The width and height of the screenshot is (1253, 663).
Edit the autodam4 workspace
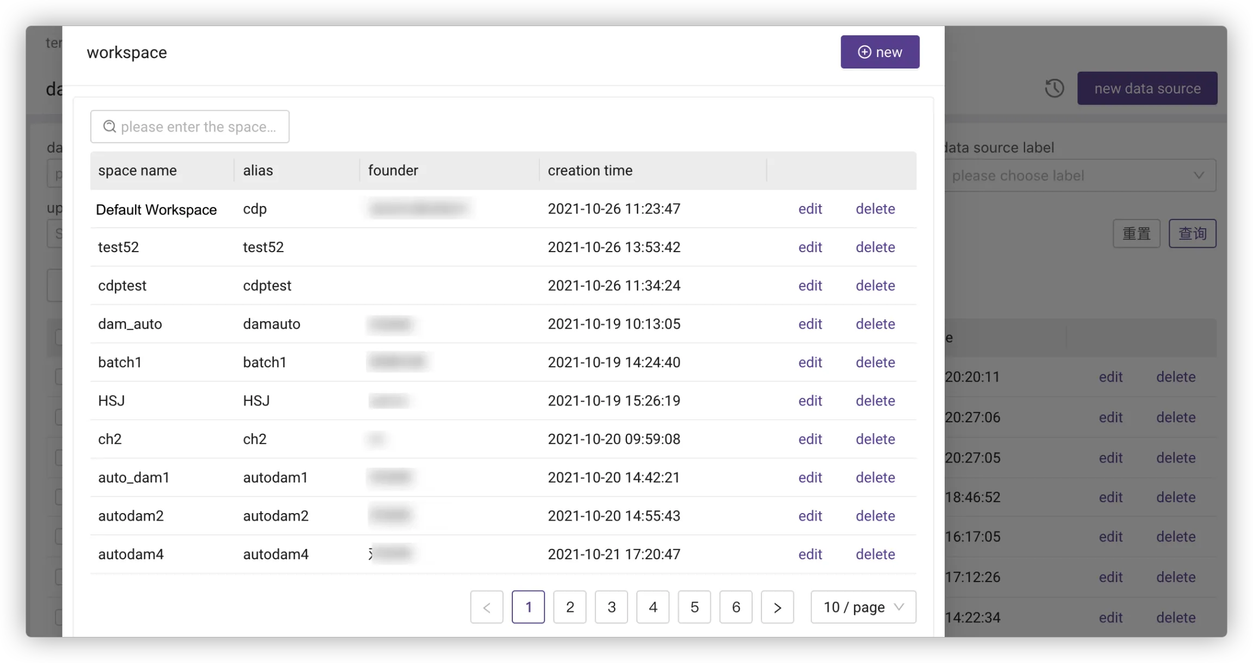[x=810, y=554]
